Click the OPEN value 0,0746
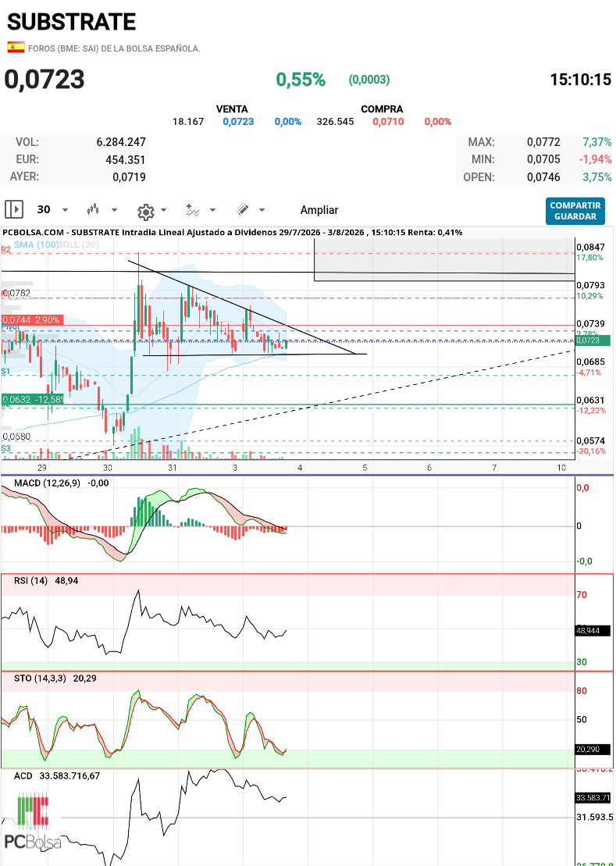The height and width of the screenshot is (866, 616). coord(543,177)
